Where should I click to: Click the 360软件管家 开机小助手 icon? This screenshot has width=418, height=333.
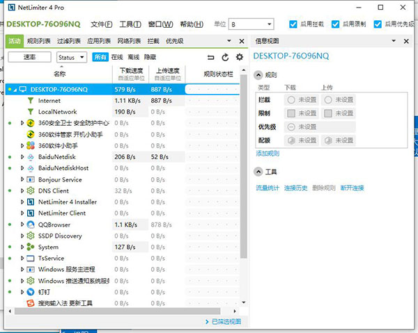click(31, 135)
